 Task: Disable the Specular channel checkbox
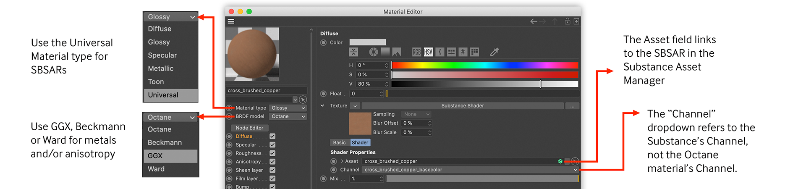[x=272, y=145]
